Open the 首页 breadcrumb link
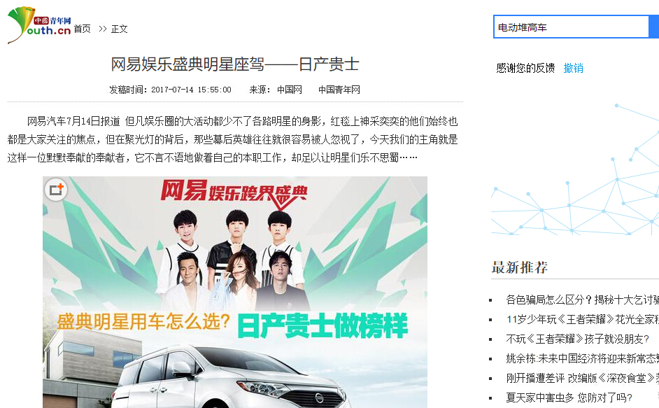659x408 pixels. pos(83,29)
